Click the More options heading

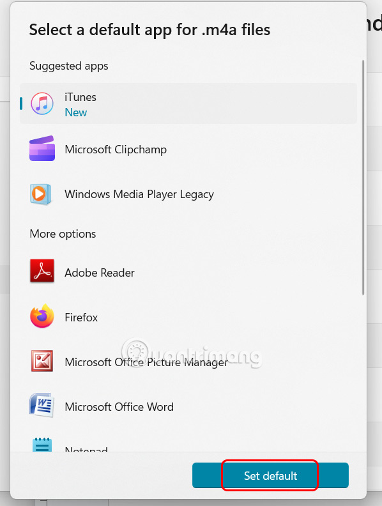63,234
